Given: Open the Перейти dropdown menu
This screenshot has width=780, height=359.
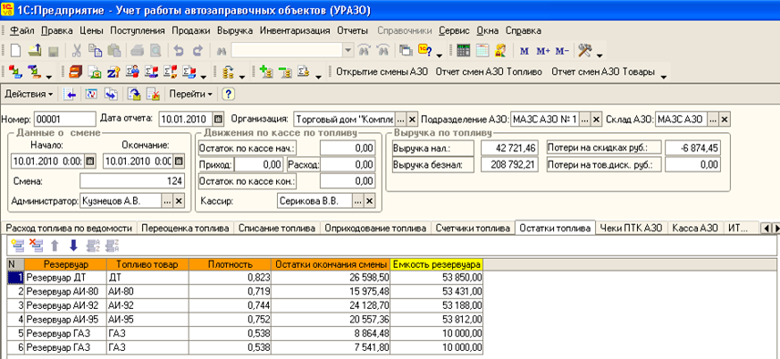Looking at the screenshot, I should (190, 94).
